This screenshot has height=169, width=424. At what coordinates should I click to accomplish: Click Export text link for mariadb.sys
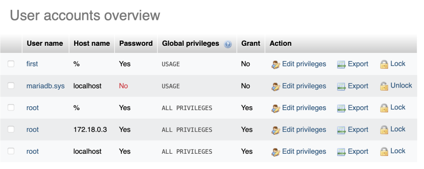coord(358,86)
